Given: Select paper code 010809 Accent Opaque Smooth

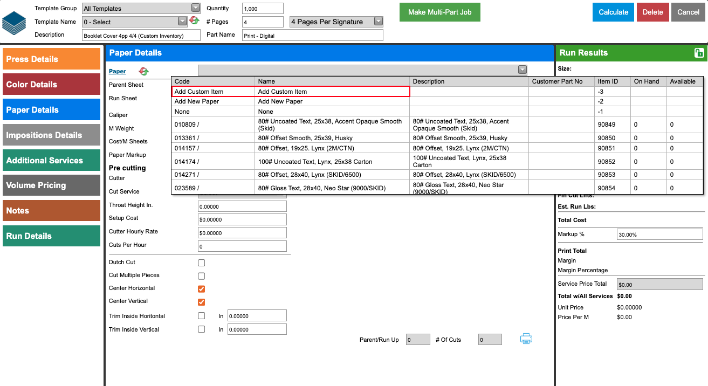Looking at the screenshot, I should tap(437, 125).
